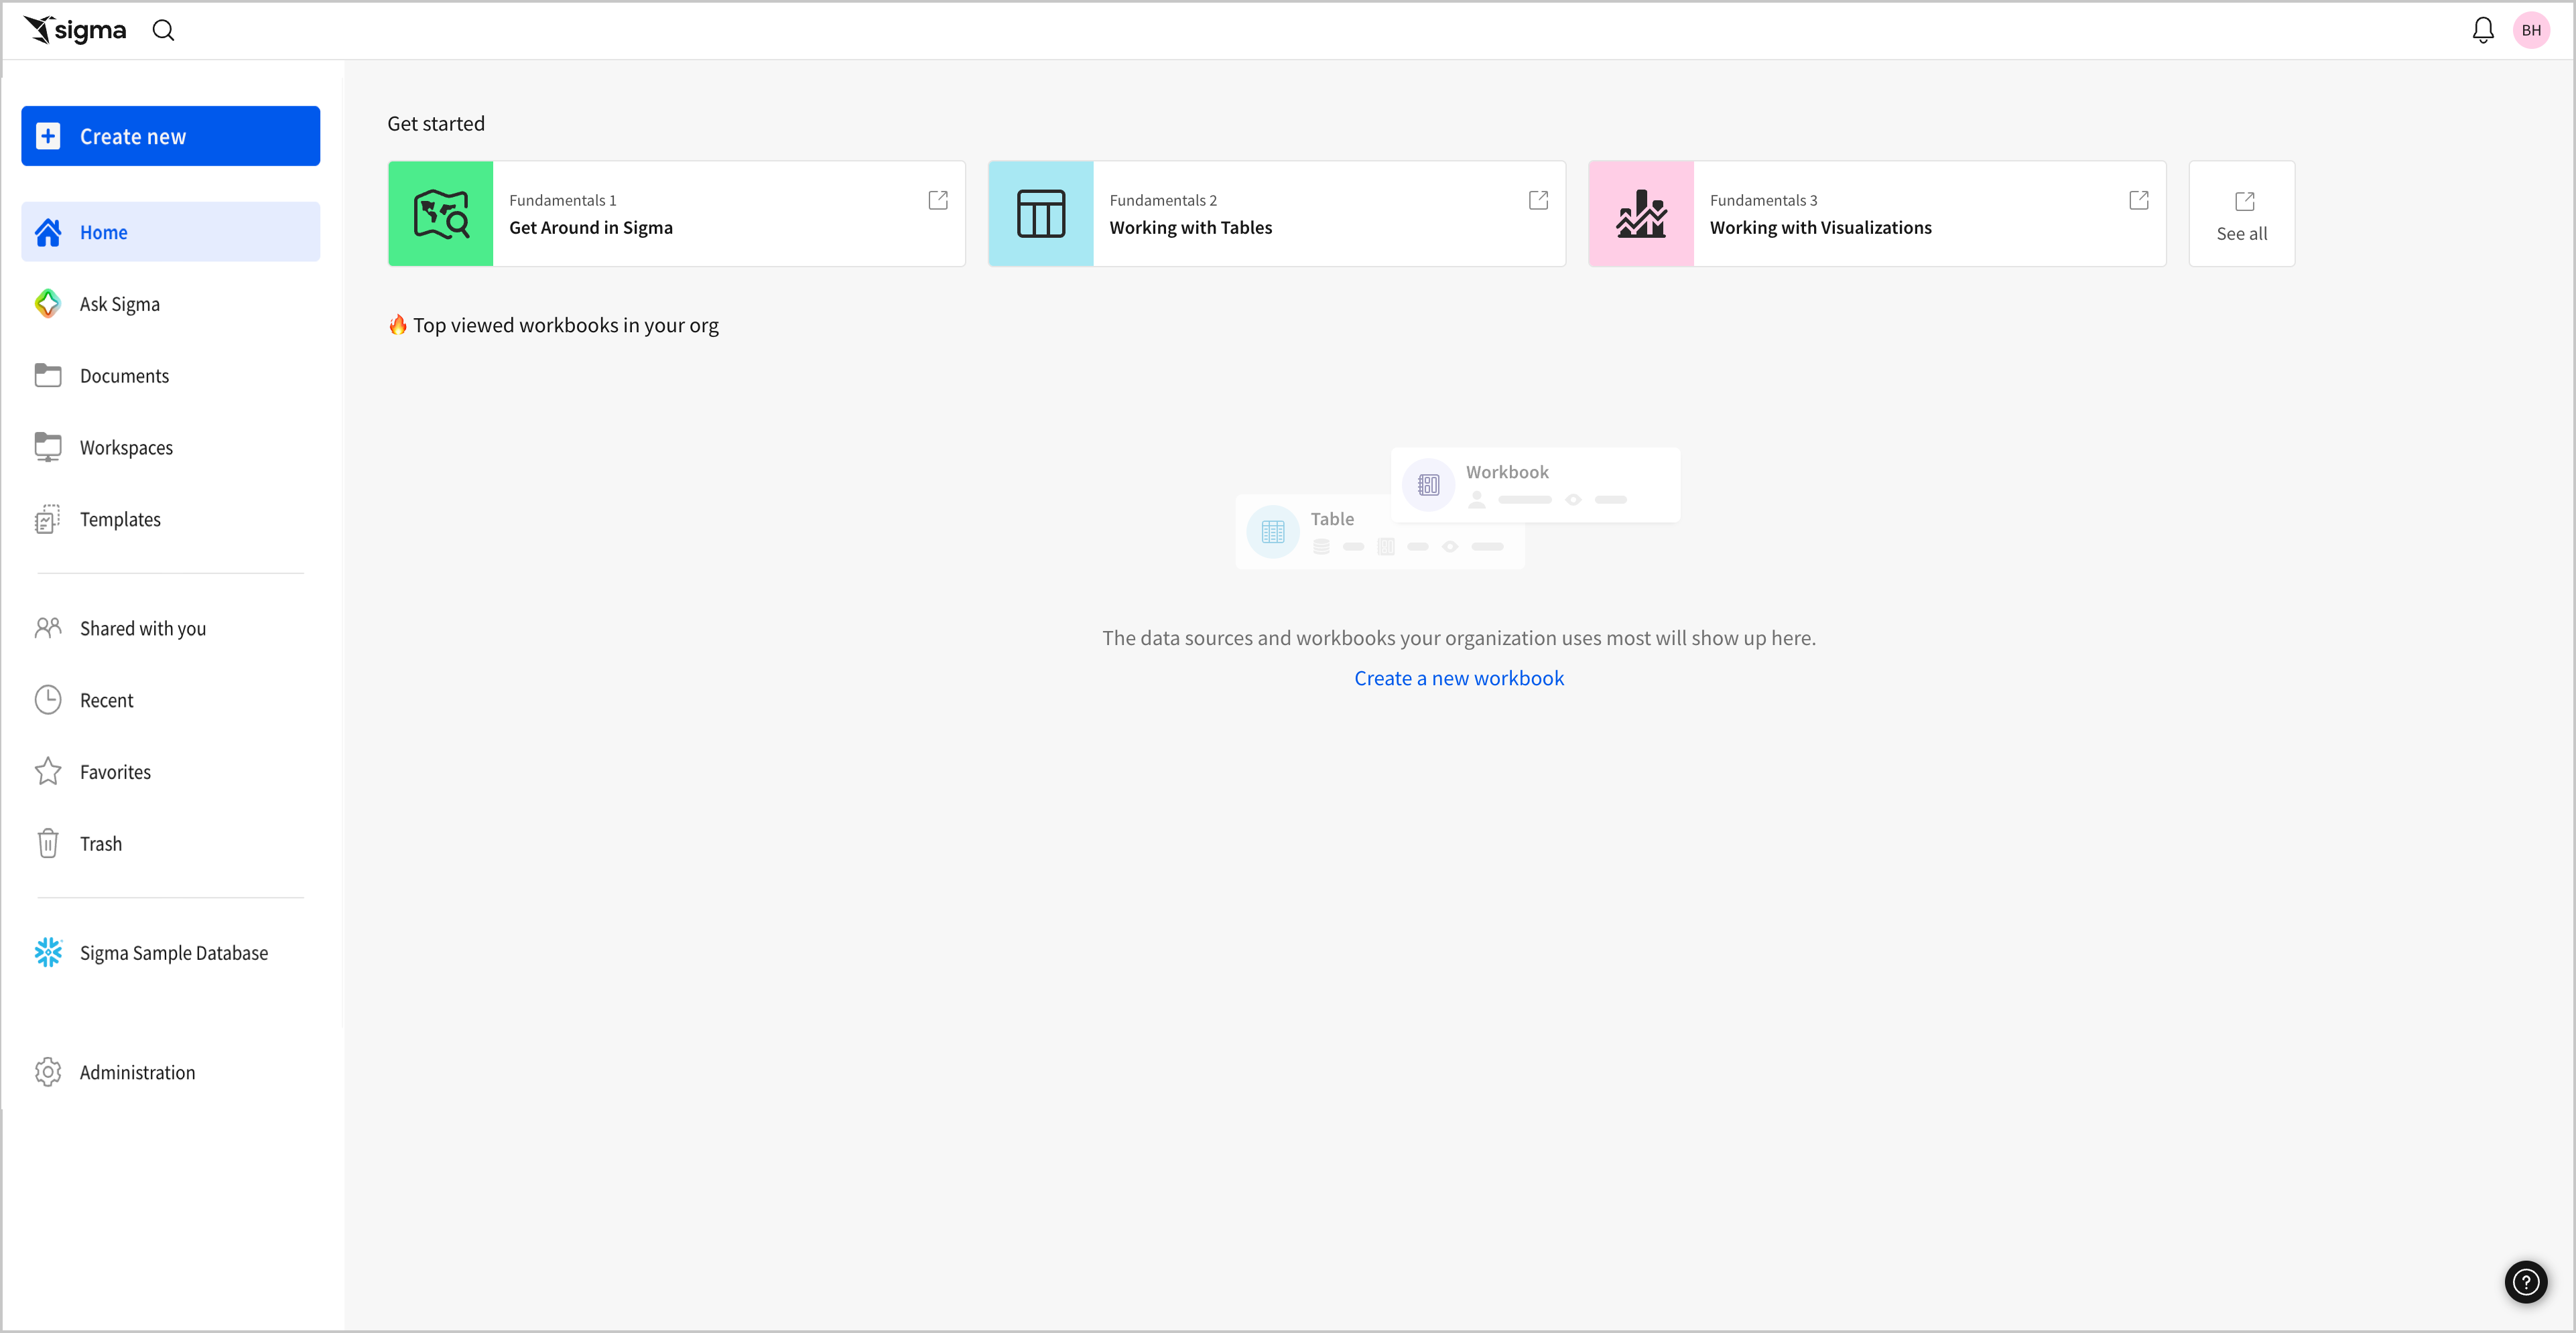The height and width of the screenshot is (1333, 2576).
Task: Open Get Around in Sigma in new tab
Action: coord(937,200)
